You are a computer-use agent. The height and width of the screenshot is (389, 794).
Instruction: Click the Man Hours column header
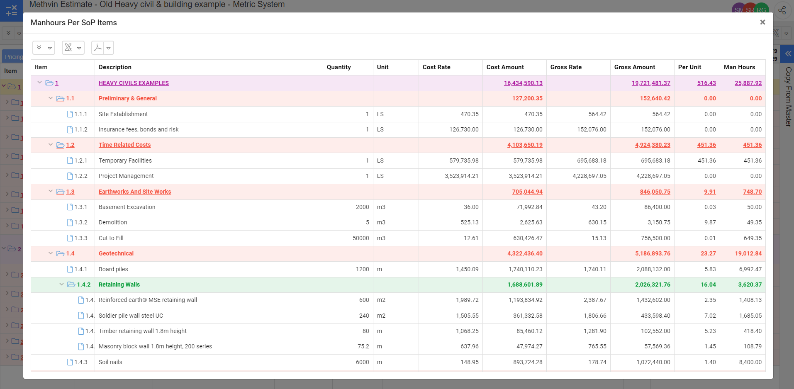click(x=739, y=67)
